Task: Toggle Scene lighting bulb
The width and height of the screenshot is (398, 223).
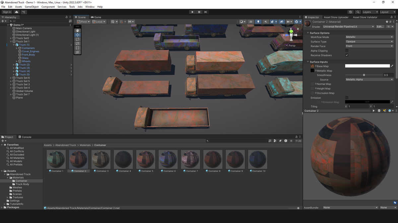Action: pos(258,22)
